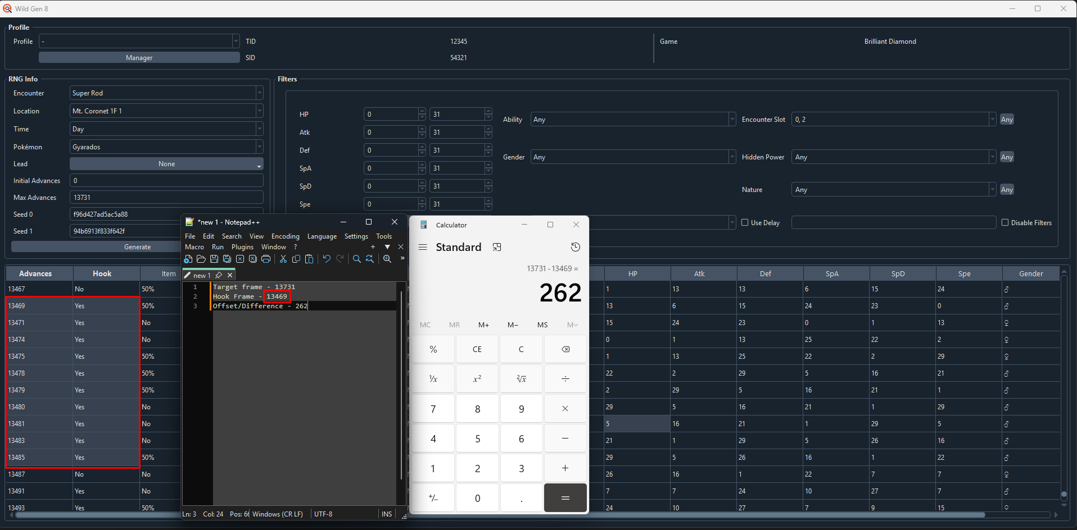Open the Encoding menu in Notepad++
This screenshot has height=530, width=1077.
286,236
